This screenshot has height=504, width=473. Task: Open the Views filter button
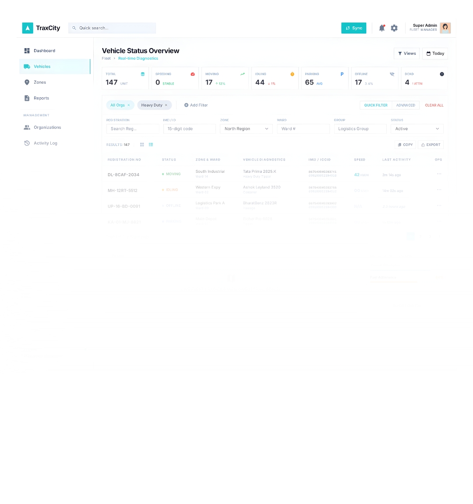[x=406, y=53]
